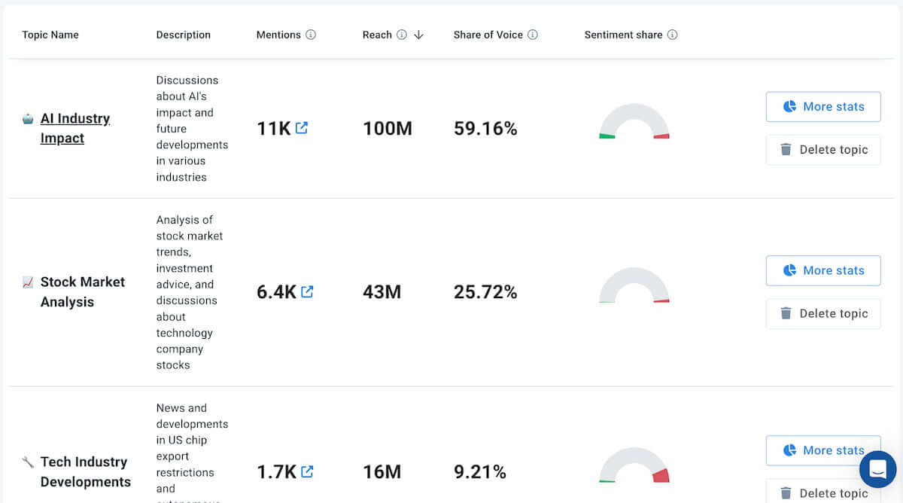This screenshot has width=903, height=503.
Task: Click More stats for Tech Industry Developments
Action: pyautogui.click(x=823, y=450)
